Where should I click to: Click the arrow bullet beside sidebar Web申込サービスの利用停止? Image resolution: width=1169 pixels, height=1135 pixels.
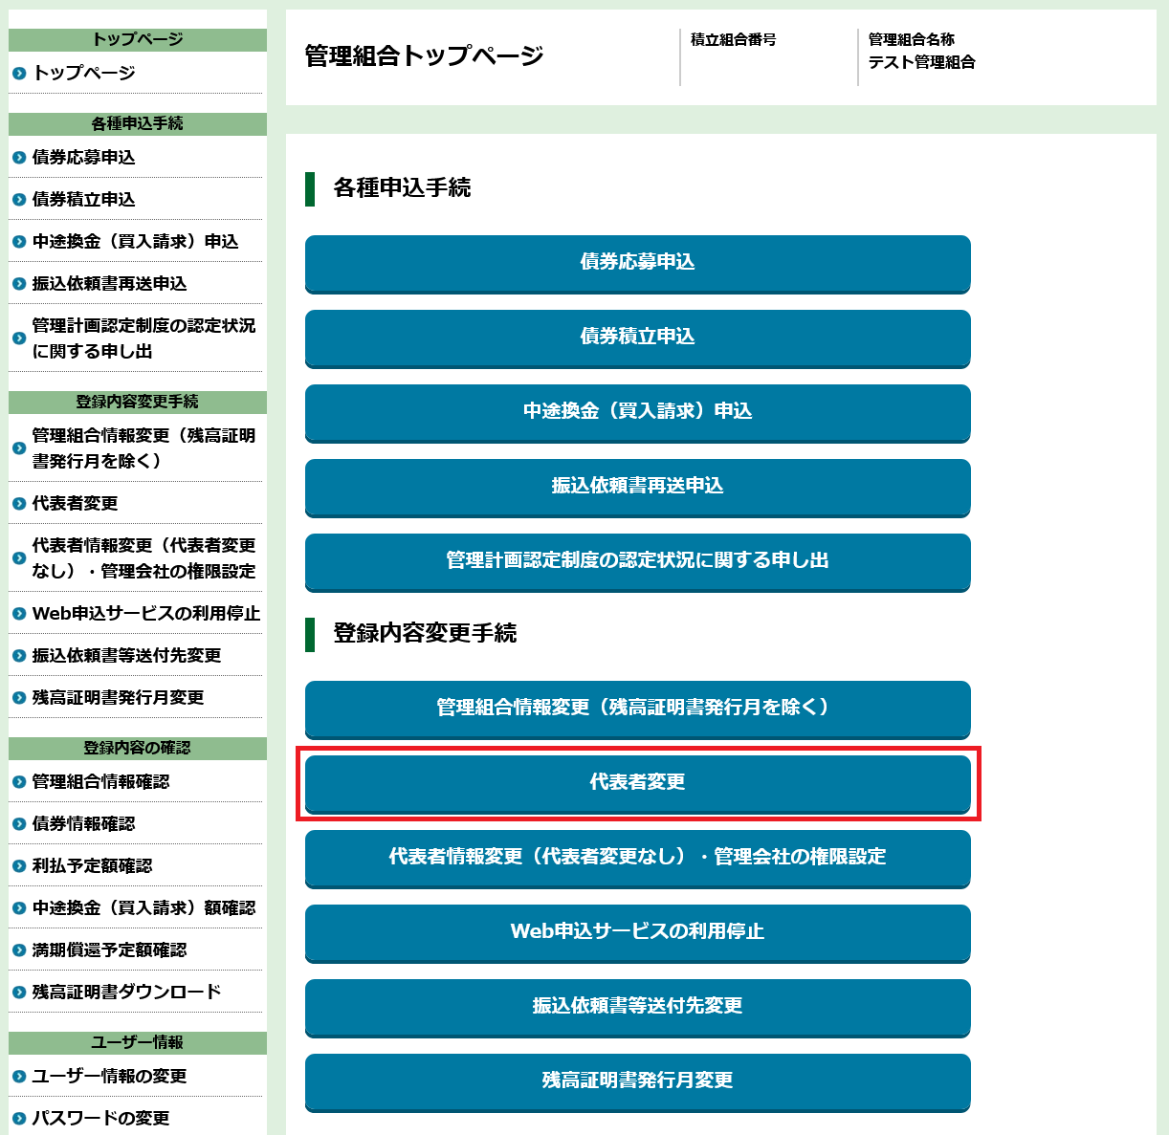coord(18,614)
